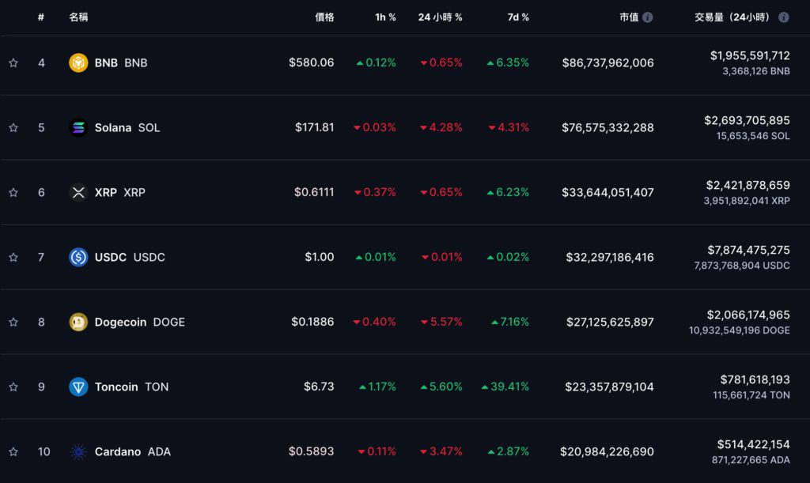
Task: Toggle the watchlist star for Solana
Action: [x=13, y=127]
